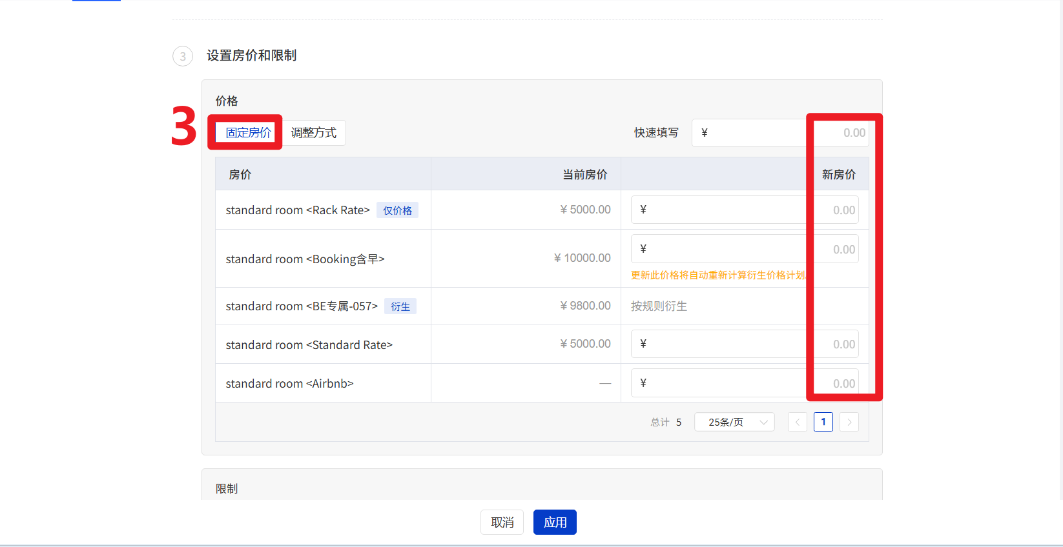The image size is (1063, 547).
Task: Click standard room <Standard Rate> row name
Action: point(309,345)
